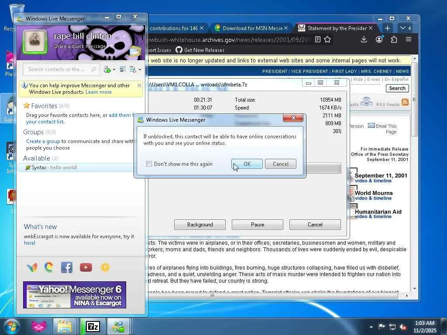Open the 'Create a group' link
Screen dimensions: 447x335
pyautogui.click(x=43, y=141)
